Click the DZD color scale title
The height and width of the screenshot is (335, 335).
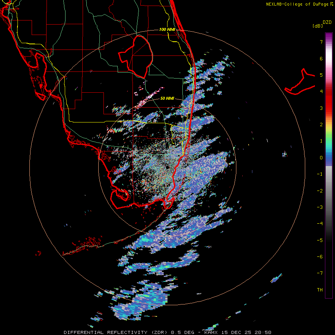click(x=327, y=22)
